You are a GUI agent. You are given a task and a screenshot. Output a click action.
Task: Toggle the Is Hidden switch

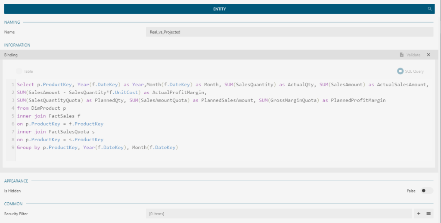[427, 191]
